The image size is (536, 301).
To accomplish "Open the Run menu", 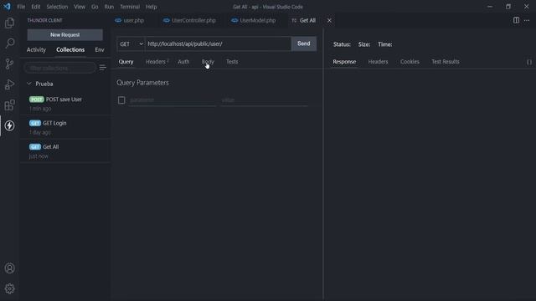I will click(109, 7).
